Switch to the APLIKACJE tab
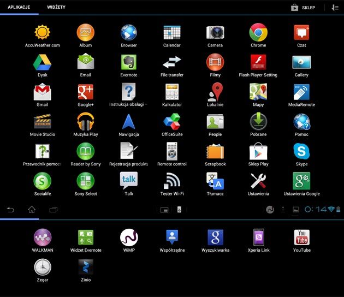This screenshot has width=344, height=297. point(19,7)
